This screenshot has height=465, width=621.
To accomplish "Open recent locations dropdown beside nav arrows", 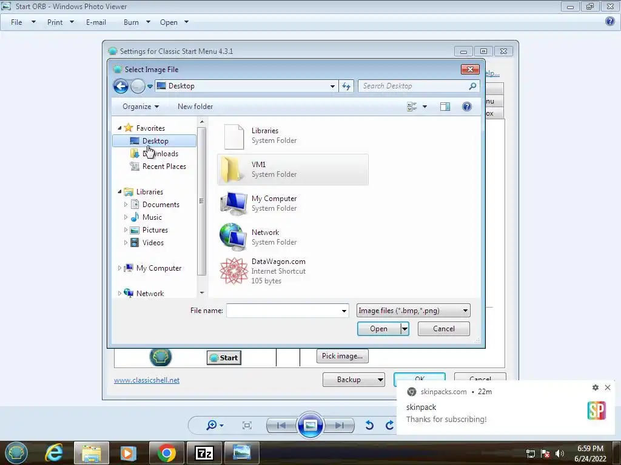I will (150, 86).
